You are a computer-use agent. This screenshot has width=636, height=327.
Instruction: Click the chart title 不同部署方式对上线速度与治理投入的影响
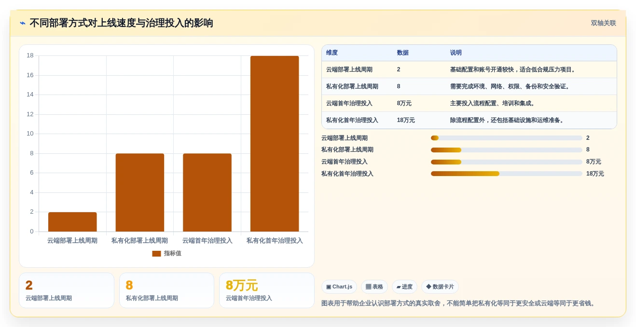121,23
